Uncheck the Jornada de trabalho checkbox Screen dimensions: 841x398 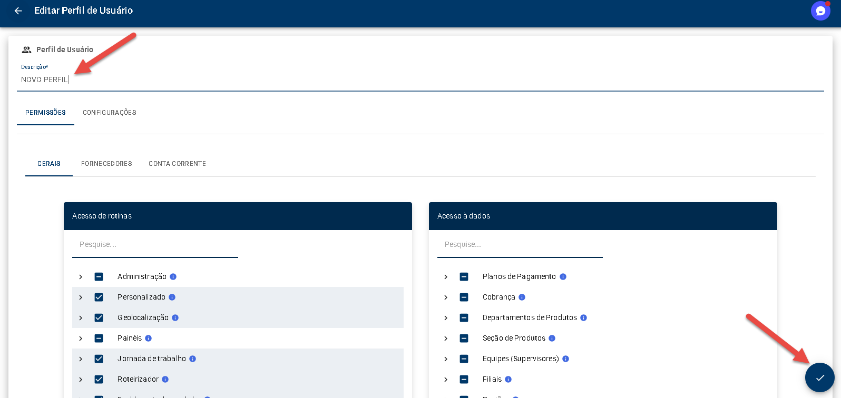click(99, 359)
